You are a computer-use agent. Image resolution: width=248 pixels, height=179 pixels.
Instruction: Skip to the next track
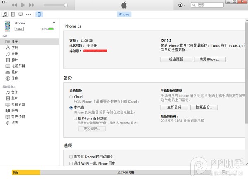pos(33,5)
